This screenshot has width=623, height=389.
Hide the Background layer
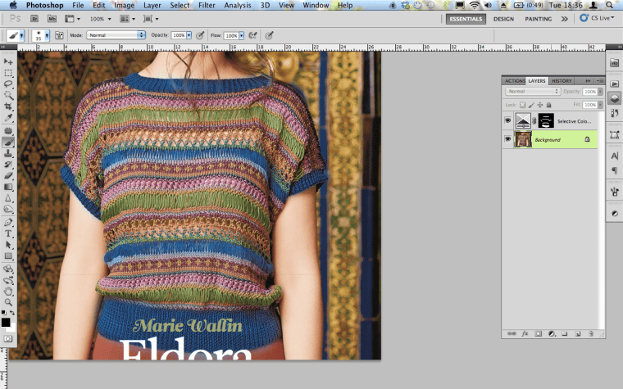point(508,140)
